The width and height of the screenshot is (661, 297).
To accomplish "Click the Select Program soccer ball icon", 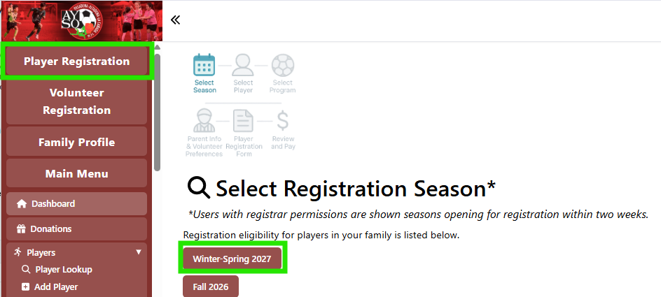I will point(282,65).
